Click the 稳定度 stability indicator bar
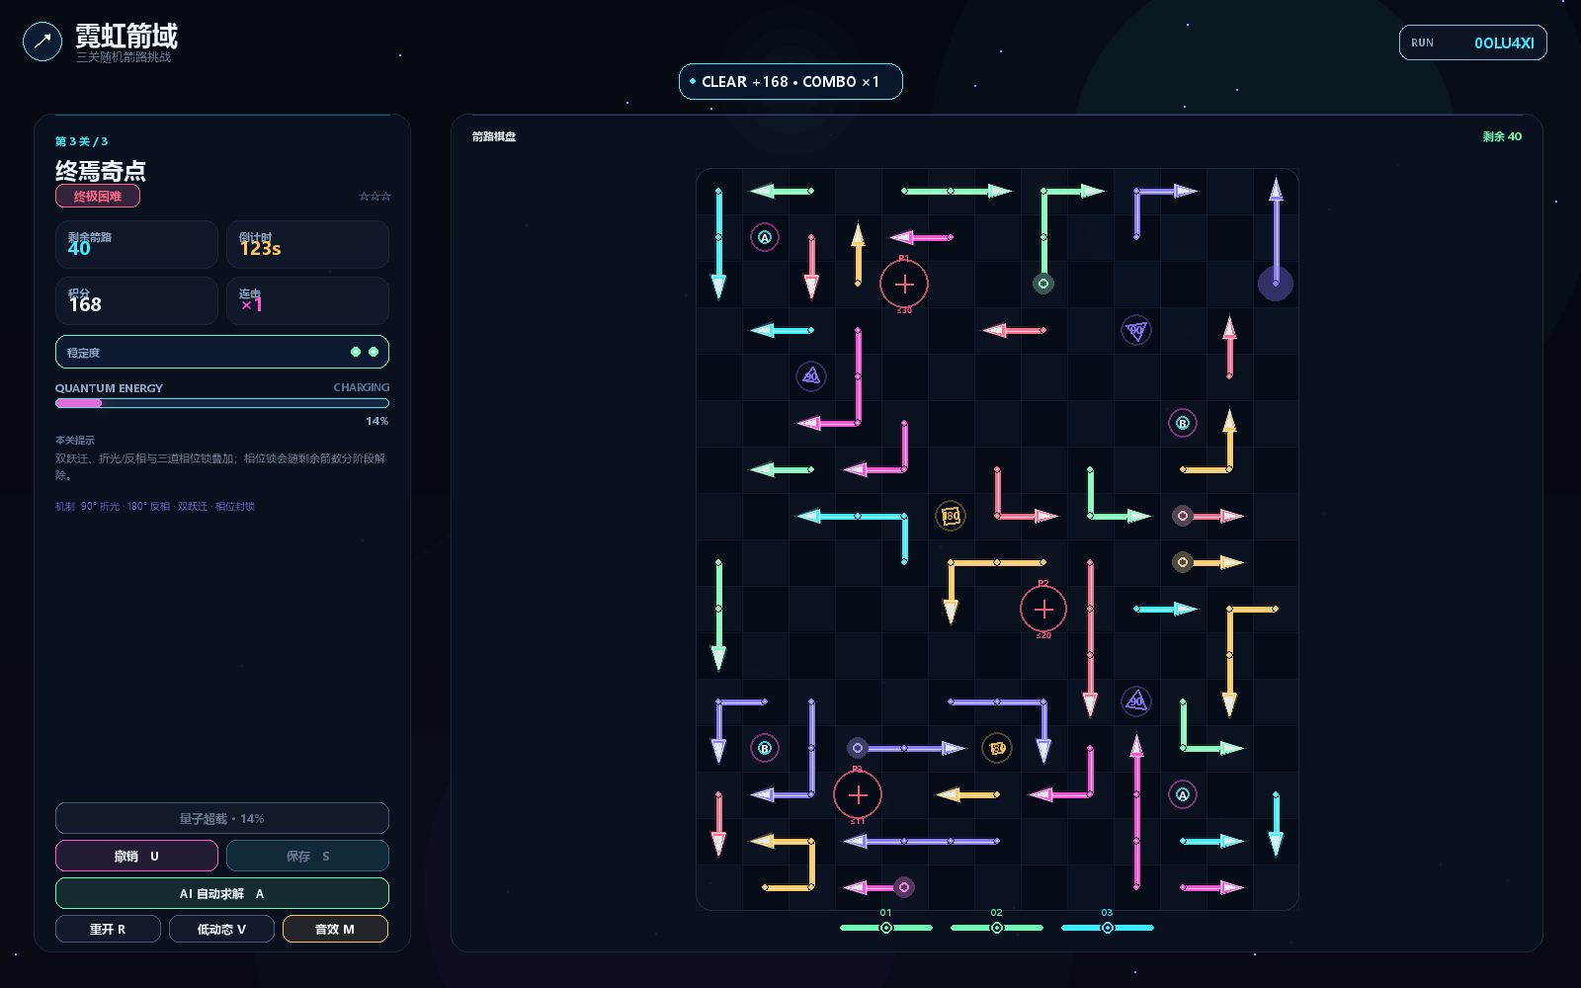 [x=222, y=352]
